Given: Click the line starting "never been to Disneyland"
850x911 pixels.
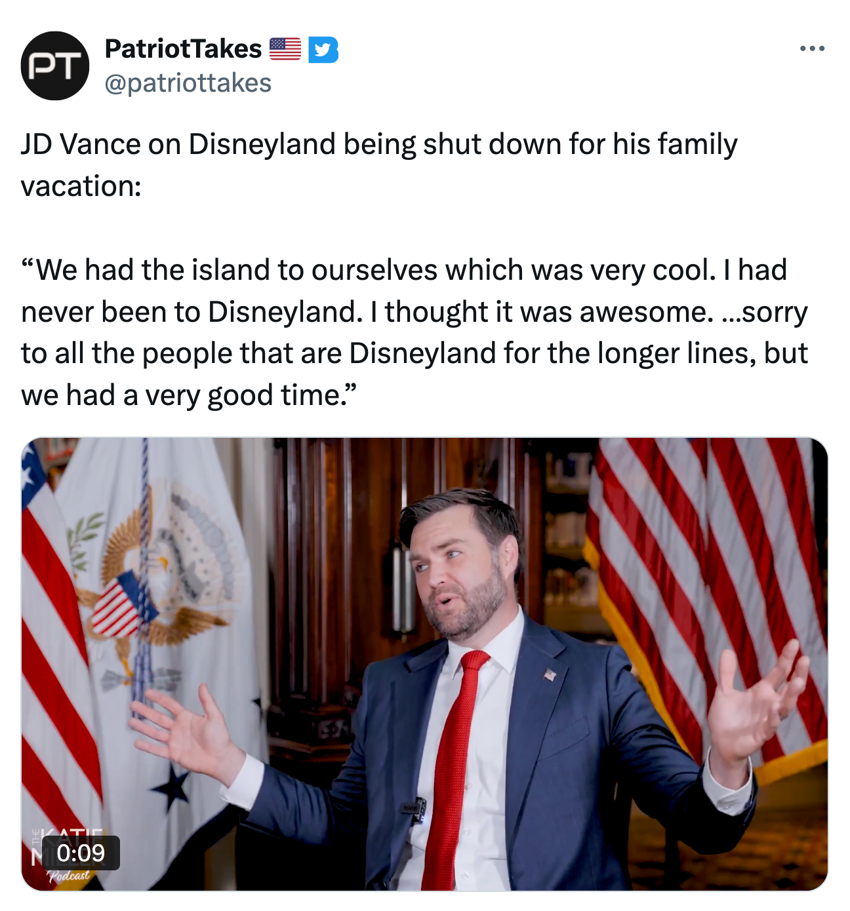Looking at the screenshot, I should 414,312.
